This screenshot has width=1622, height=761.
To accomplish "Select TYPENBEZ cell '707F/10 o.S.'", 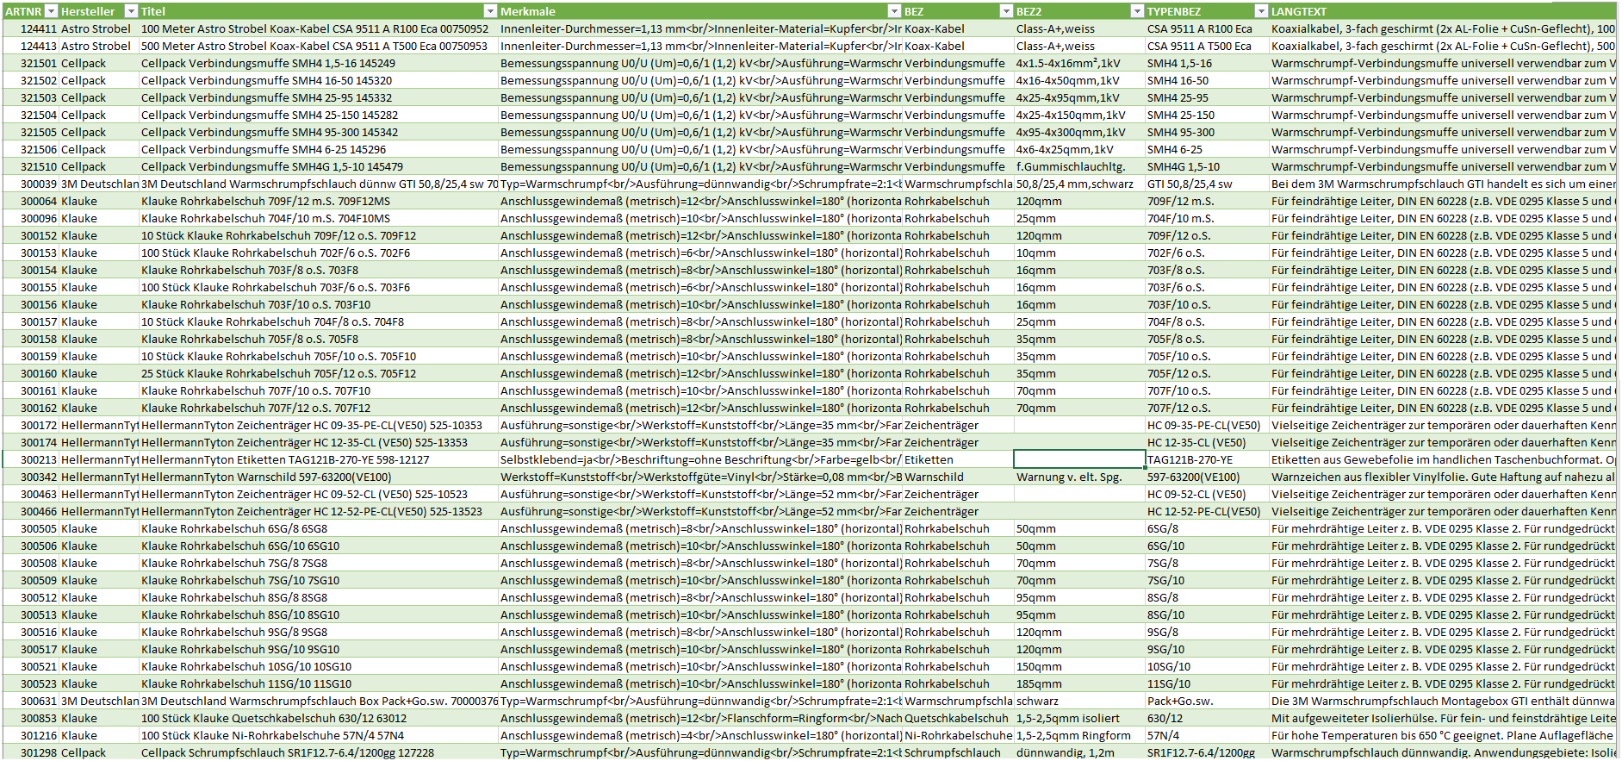I will 1207,390.
